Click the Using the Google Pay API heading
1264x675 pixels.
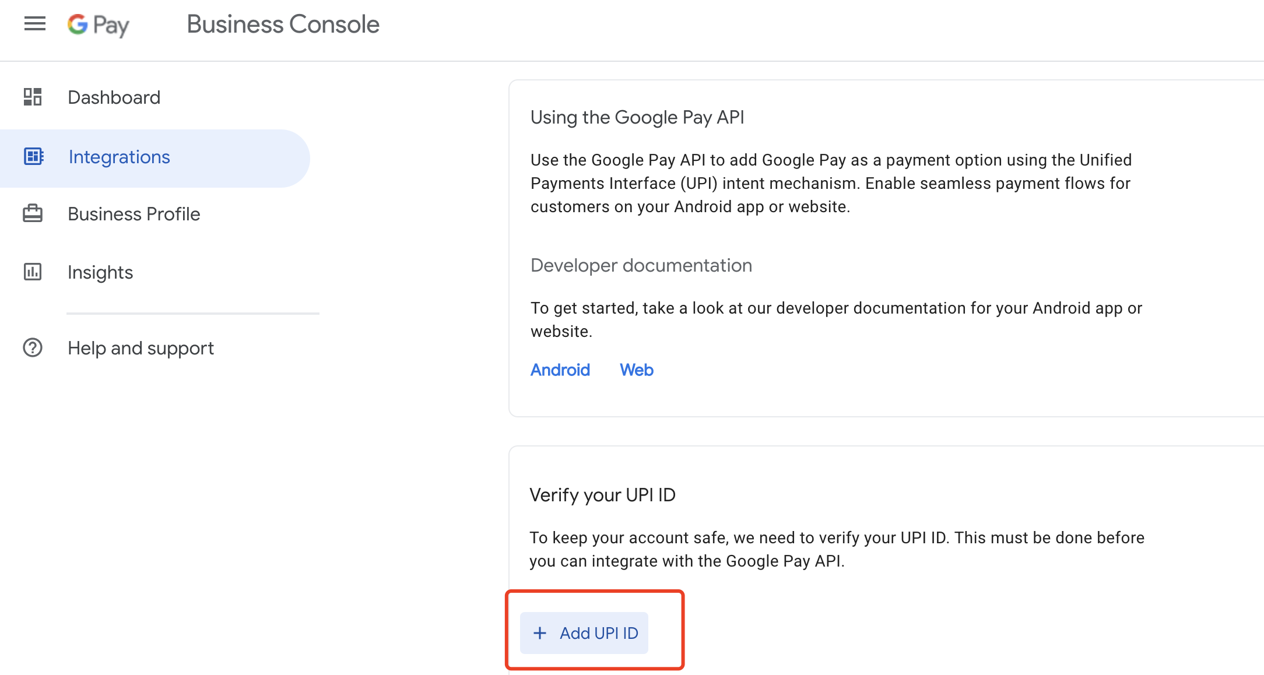click(x=637, y=117)
